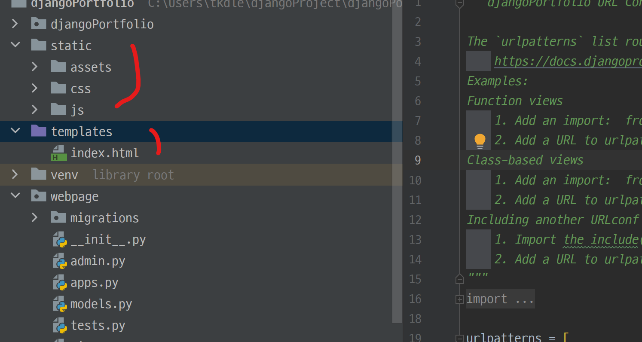Click the yellow lightbulb intention icon

480,141
